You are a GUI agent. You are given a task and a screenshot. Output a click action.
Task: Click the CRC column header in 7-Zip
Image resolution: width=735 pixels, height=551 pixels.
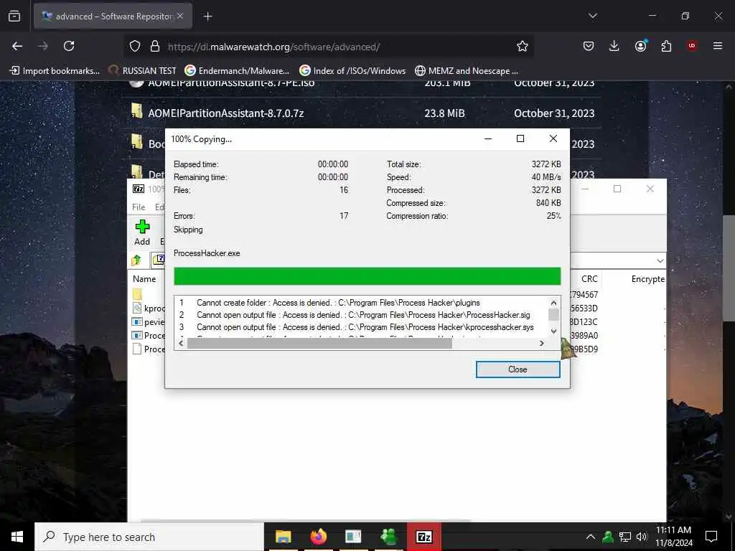tap(589, 279)
